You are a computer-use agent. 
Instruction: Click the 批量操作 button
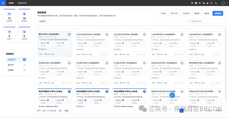tap(43, 21)
